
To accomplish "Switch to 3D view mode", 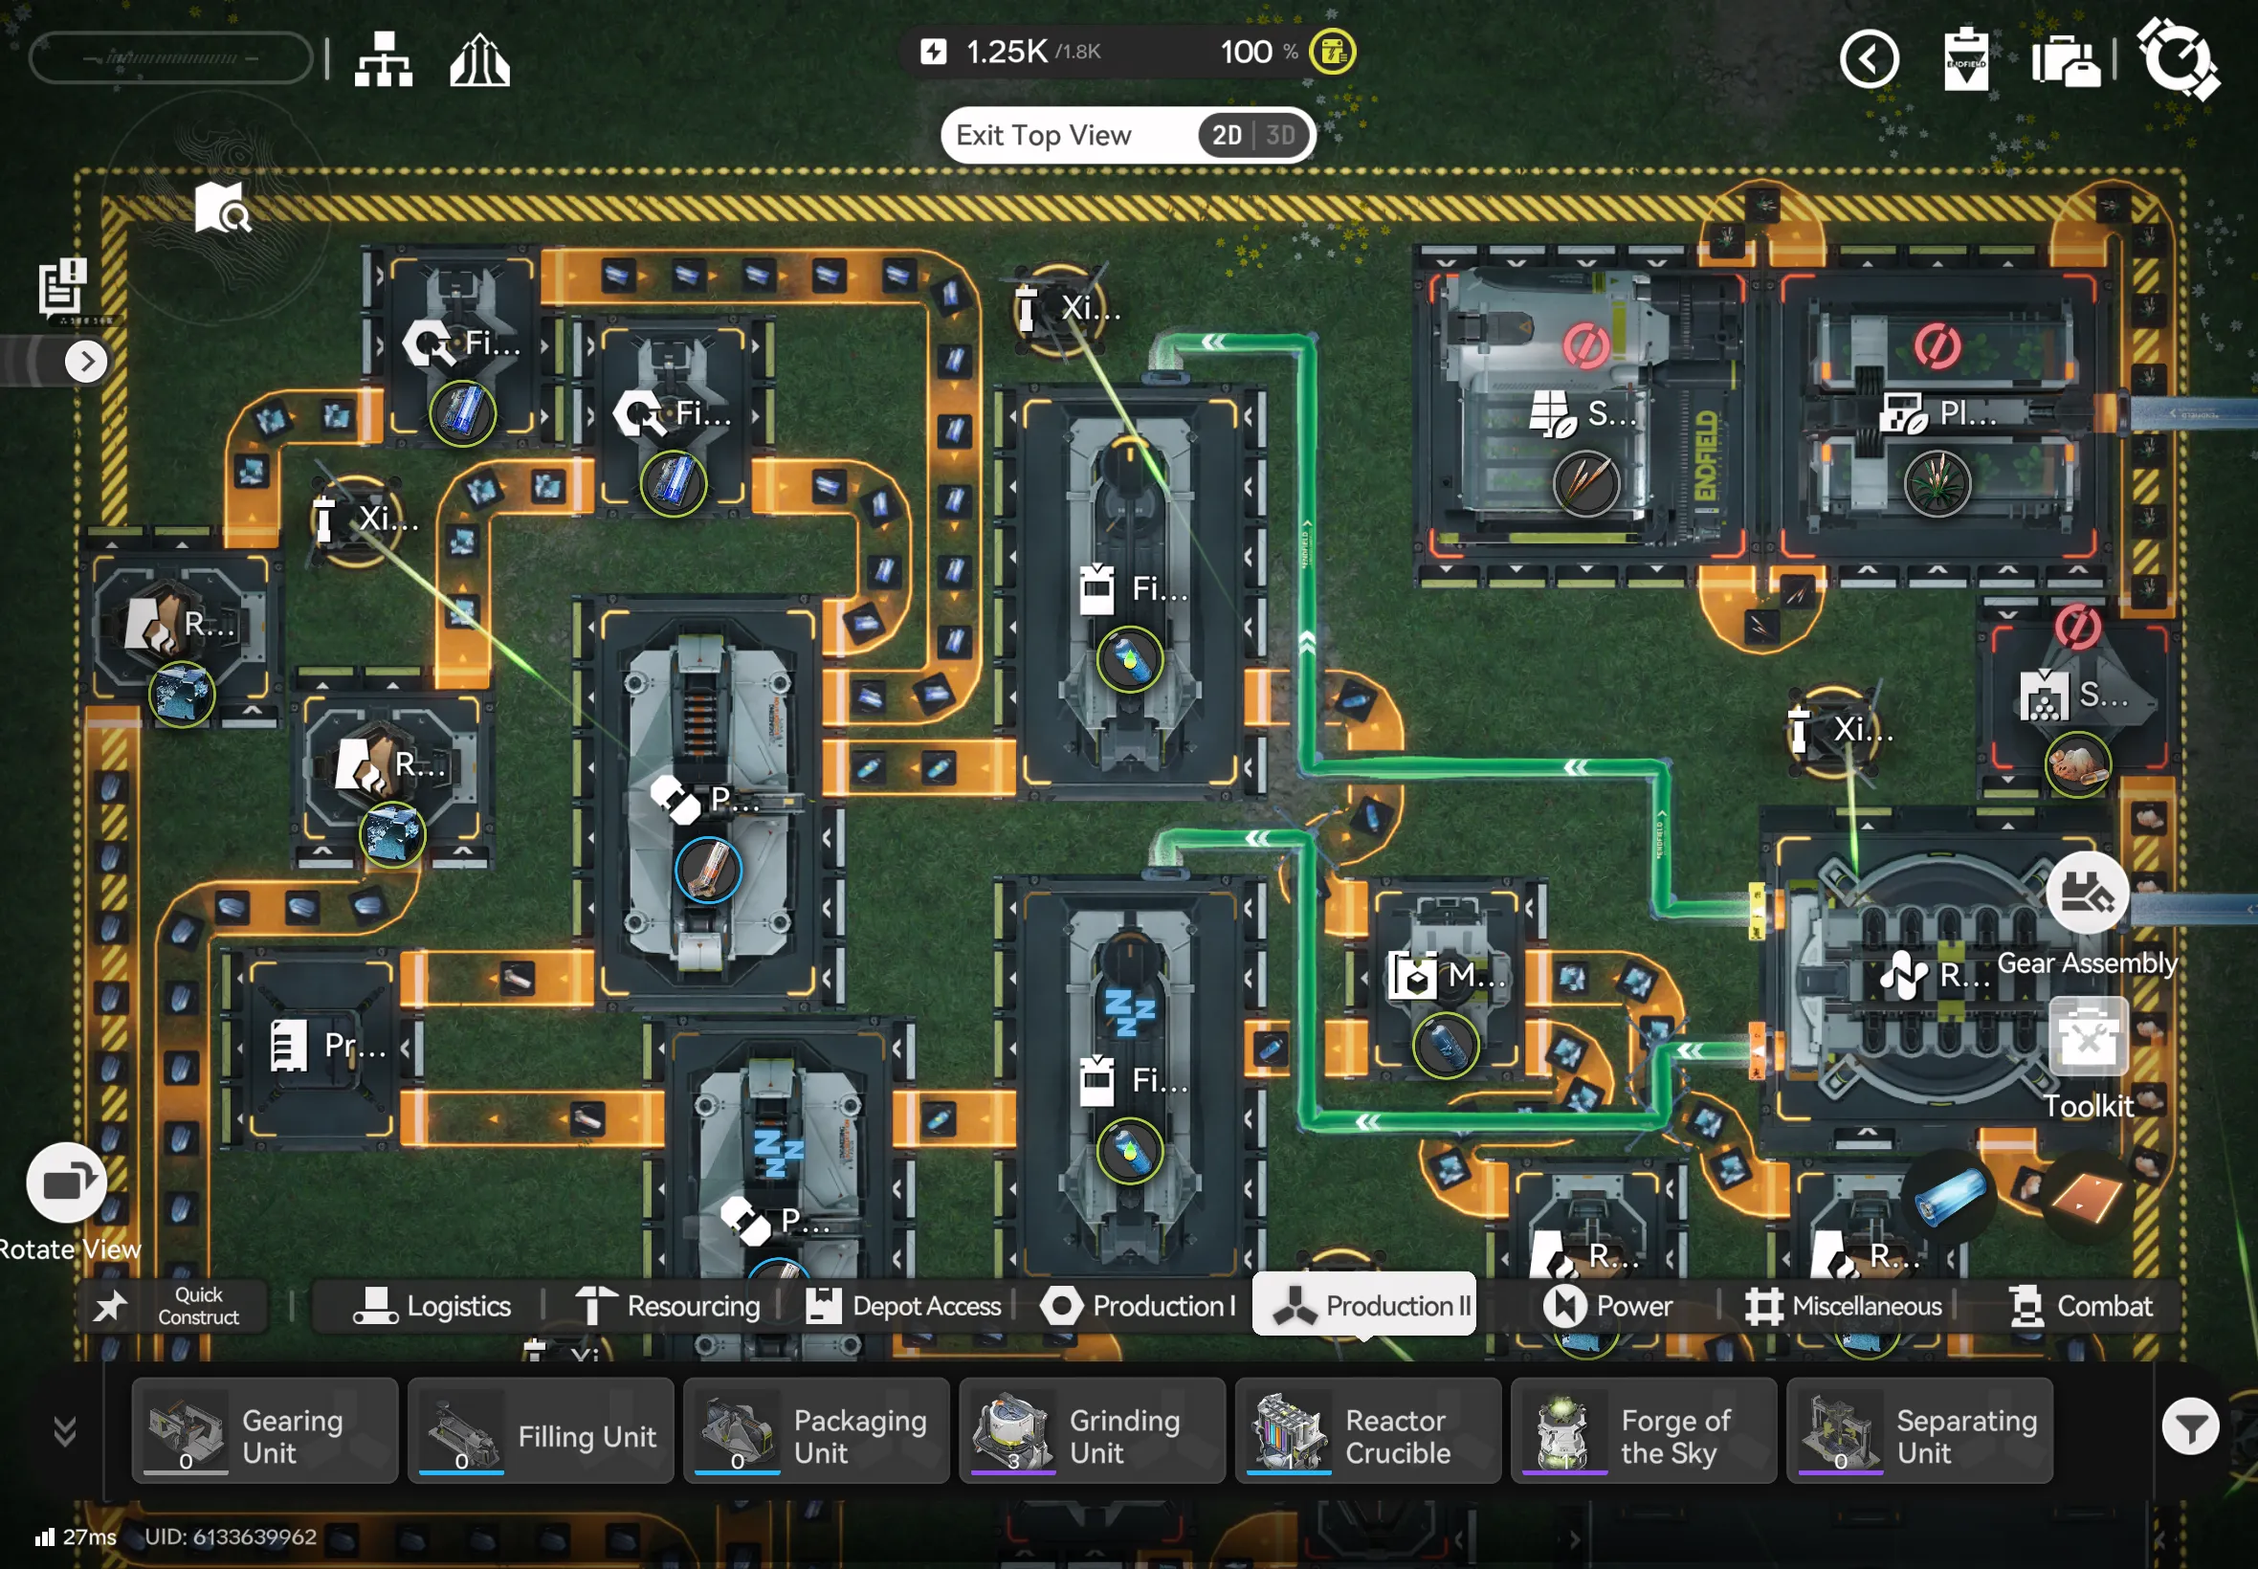I will point(1280,135).
